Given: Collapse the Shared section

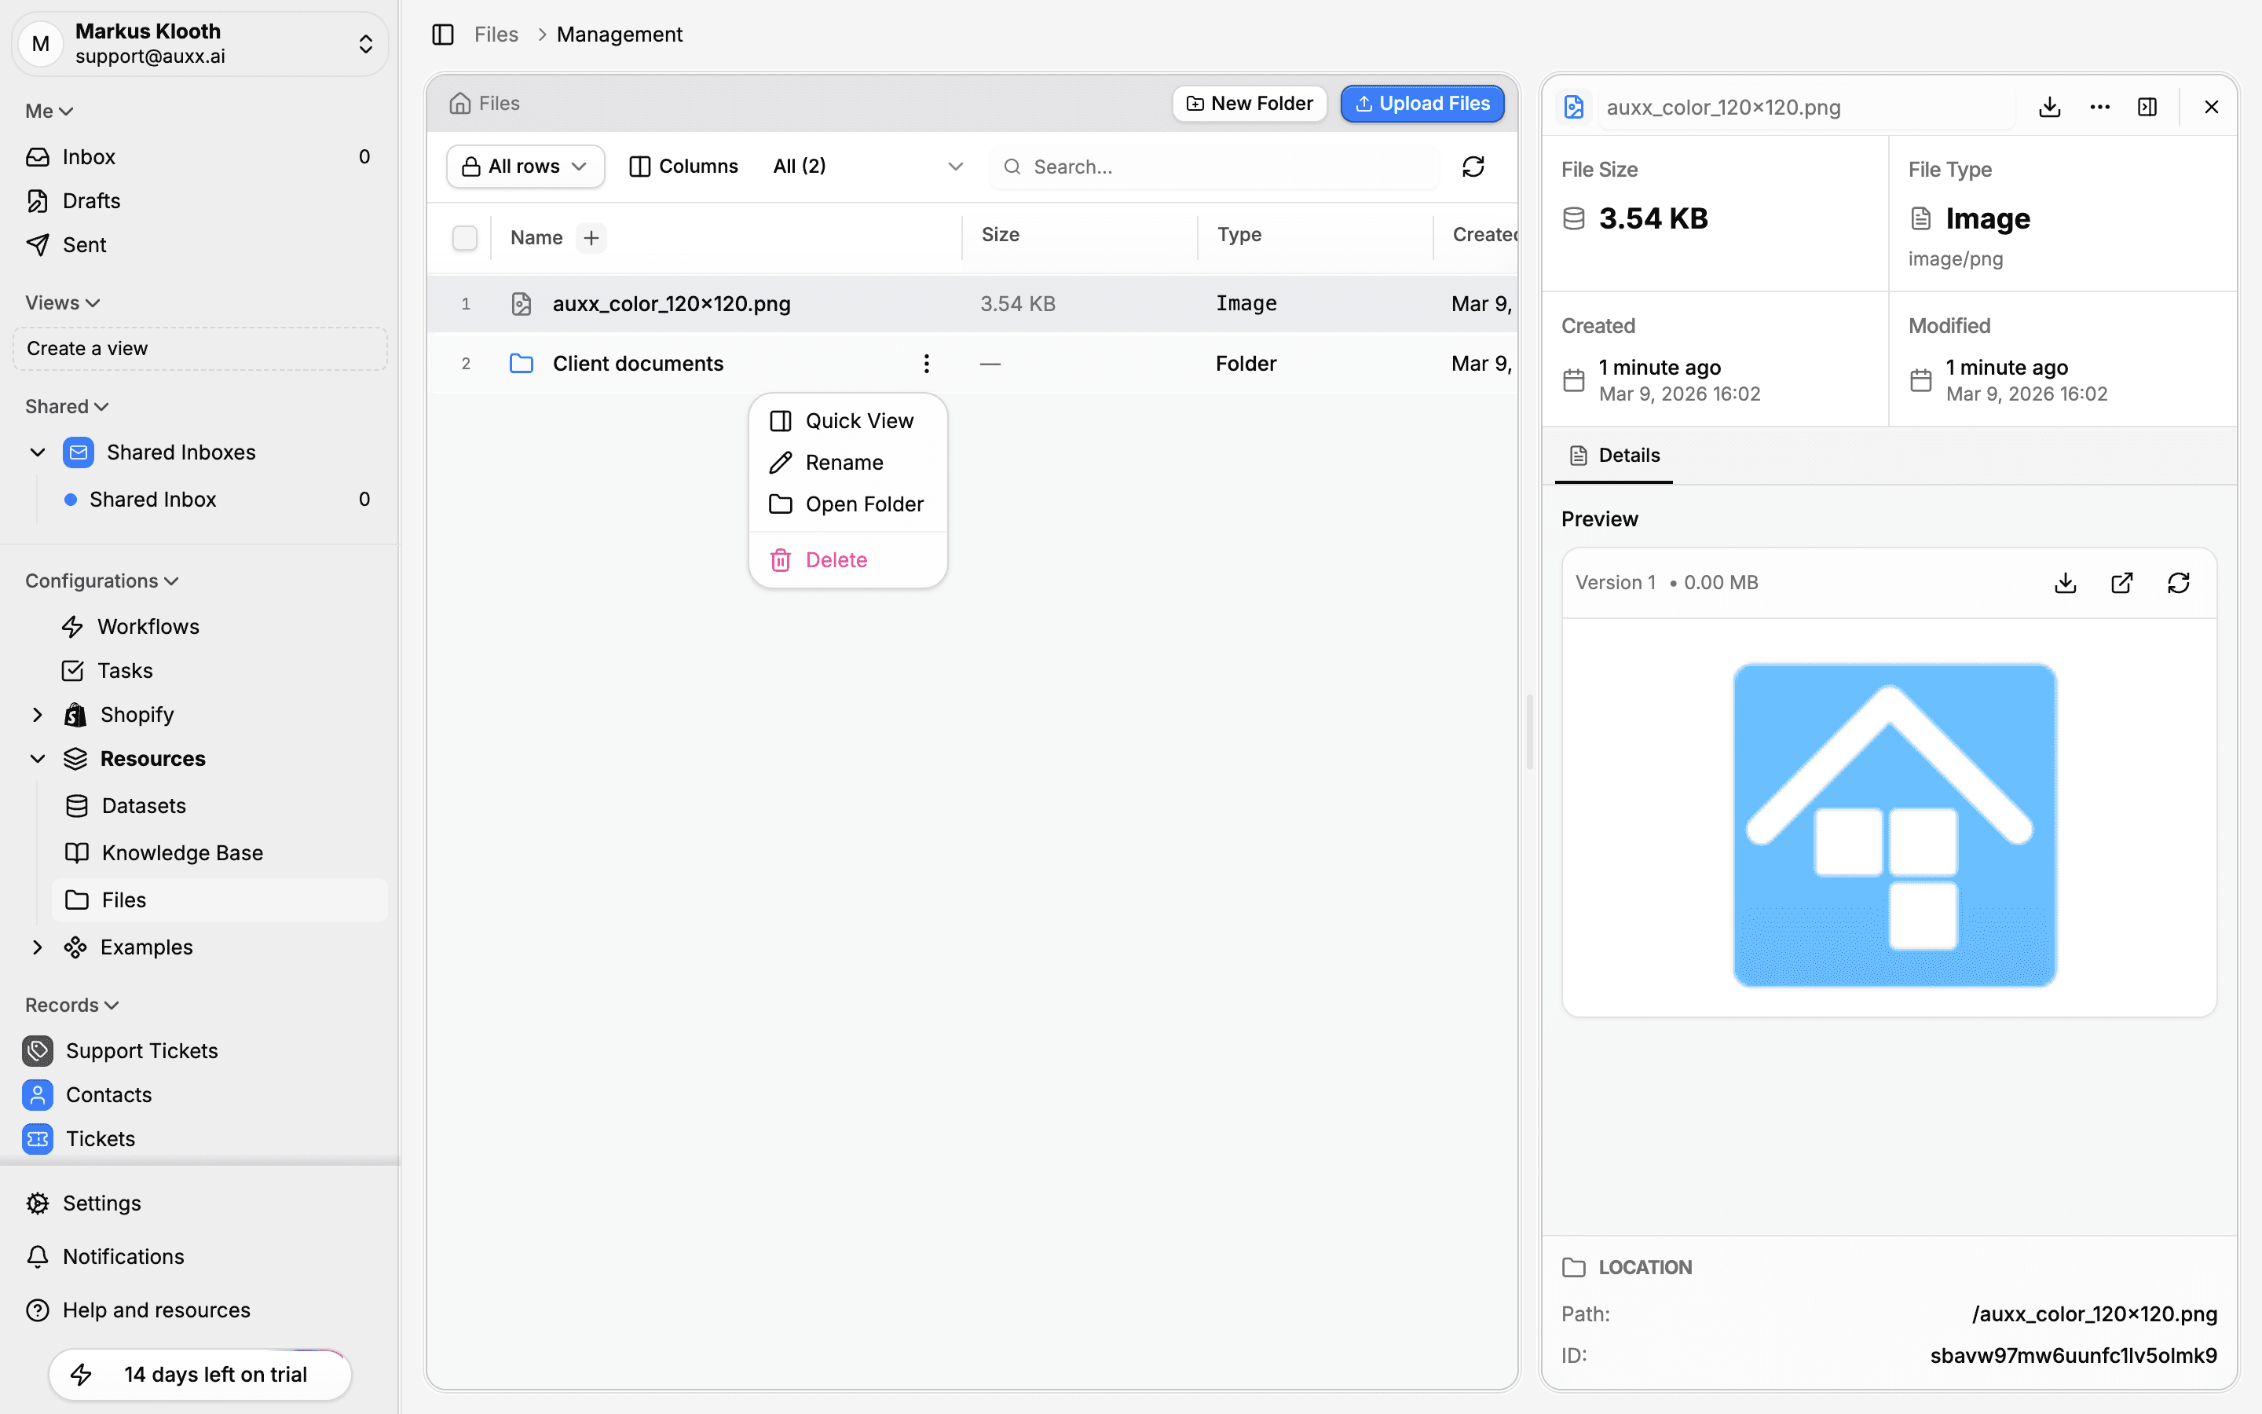Looking at the screenshot, I should click(68, 407).
